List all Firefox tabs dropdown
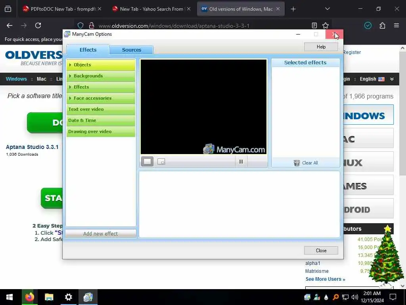This screenshot has height=305, width=406. 327,9
